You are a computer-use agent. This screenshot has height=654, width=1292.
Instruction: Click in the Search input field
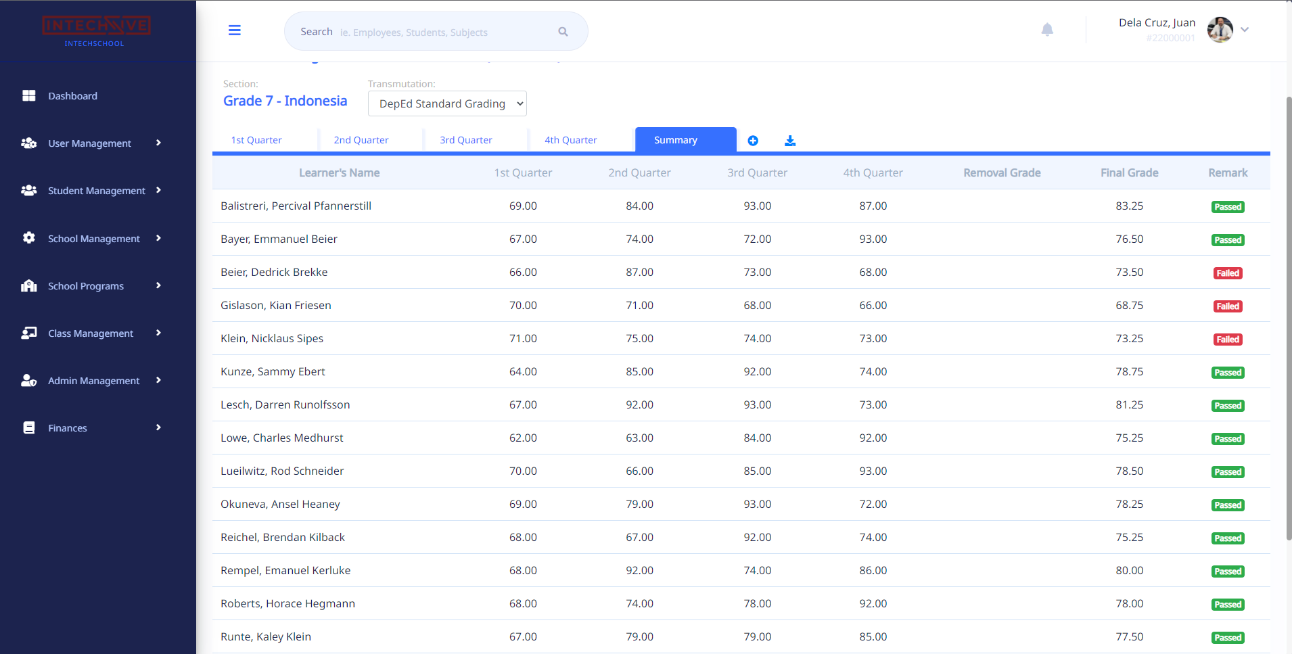click(x=440, y=32)
